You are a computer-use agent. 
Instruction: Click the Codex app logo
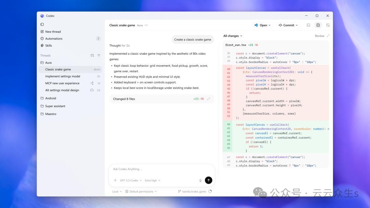coord(42,16)
